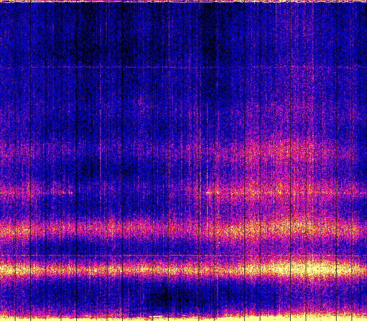Click the dark void at bottom center
Viewport: 367px width, 321px height.
[166, 297]
